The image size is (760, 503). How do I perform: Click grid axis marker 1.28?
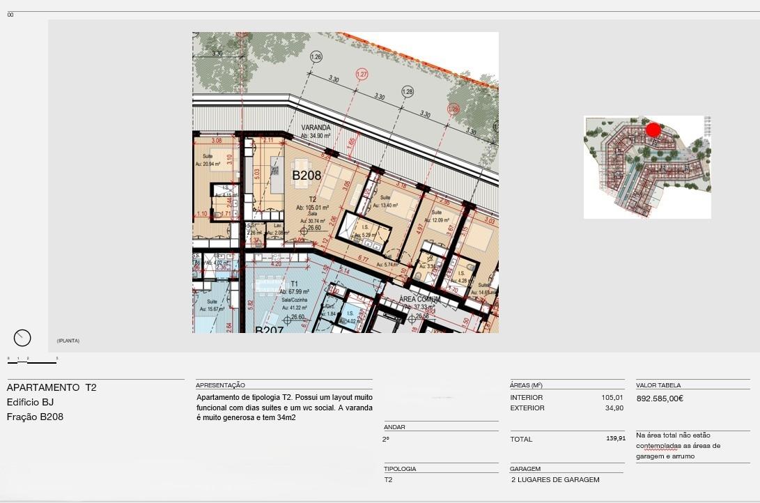click(408, 91)
